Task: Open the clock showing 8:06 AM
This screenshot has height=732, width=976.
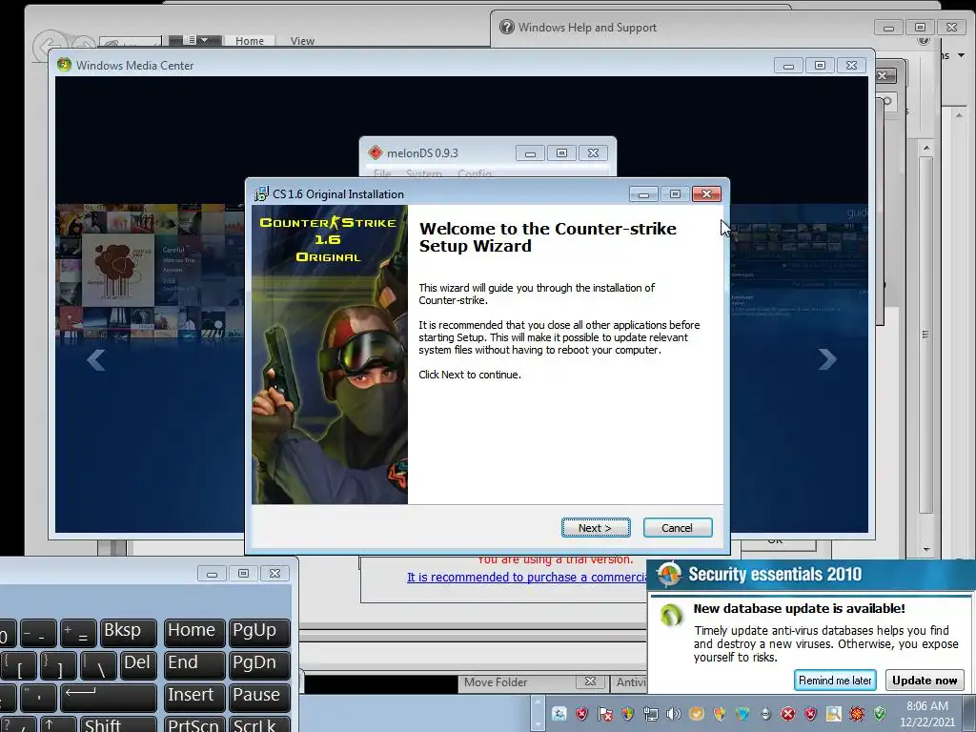Action: (x=926, y=713)
